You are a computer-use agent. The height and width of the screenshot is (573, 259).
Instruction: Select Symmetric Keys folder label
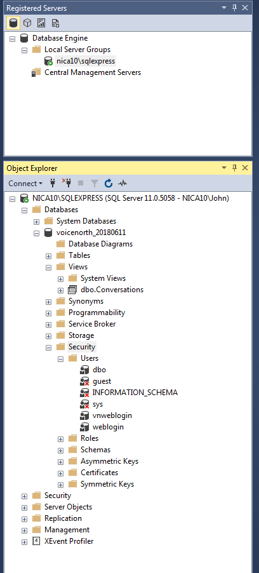[107, 484]
